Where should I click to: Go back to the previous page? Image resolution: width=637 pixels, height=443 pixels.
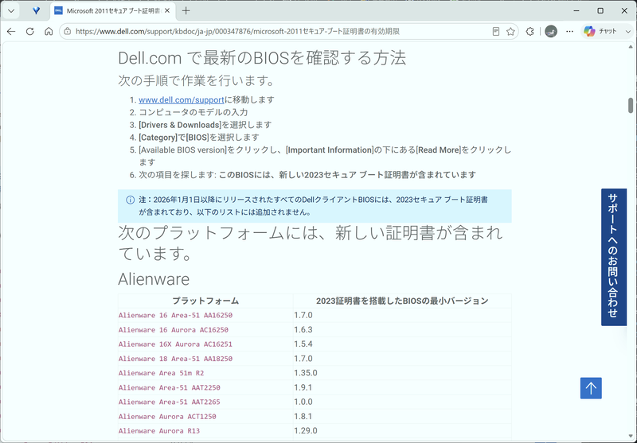11,31
